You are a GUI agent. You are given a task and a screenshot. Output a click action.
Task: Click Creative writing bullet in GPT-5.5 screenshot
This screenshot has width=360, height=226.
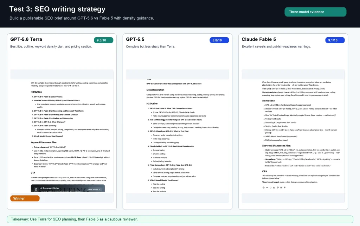click(159, 154)
